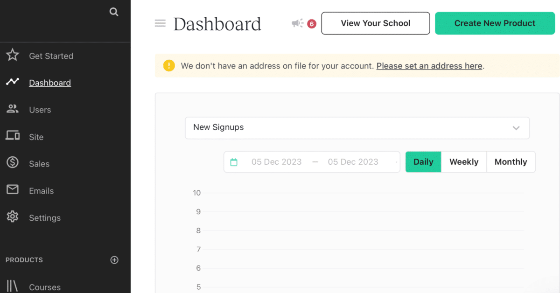Click the search magnifier icon in sidebar
Viewport: 560px width, 293px height.
click(114, 12)
